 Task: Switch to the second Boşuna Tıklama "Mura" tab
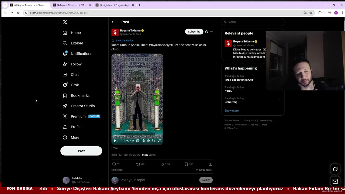(72, 5)
